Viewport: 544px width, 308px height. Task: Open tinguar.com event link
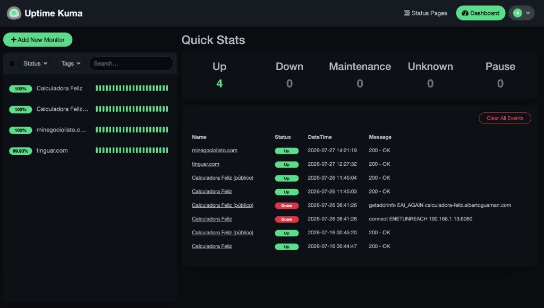click(x=206, y=164)
